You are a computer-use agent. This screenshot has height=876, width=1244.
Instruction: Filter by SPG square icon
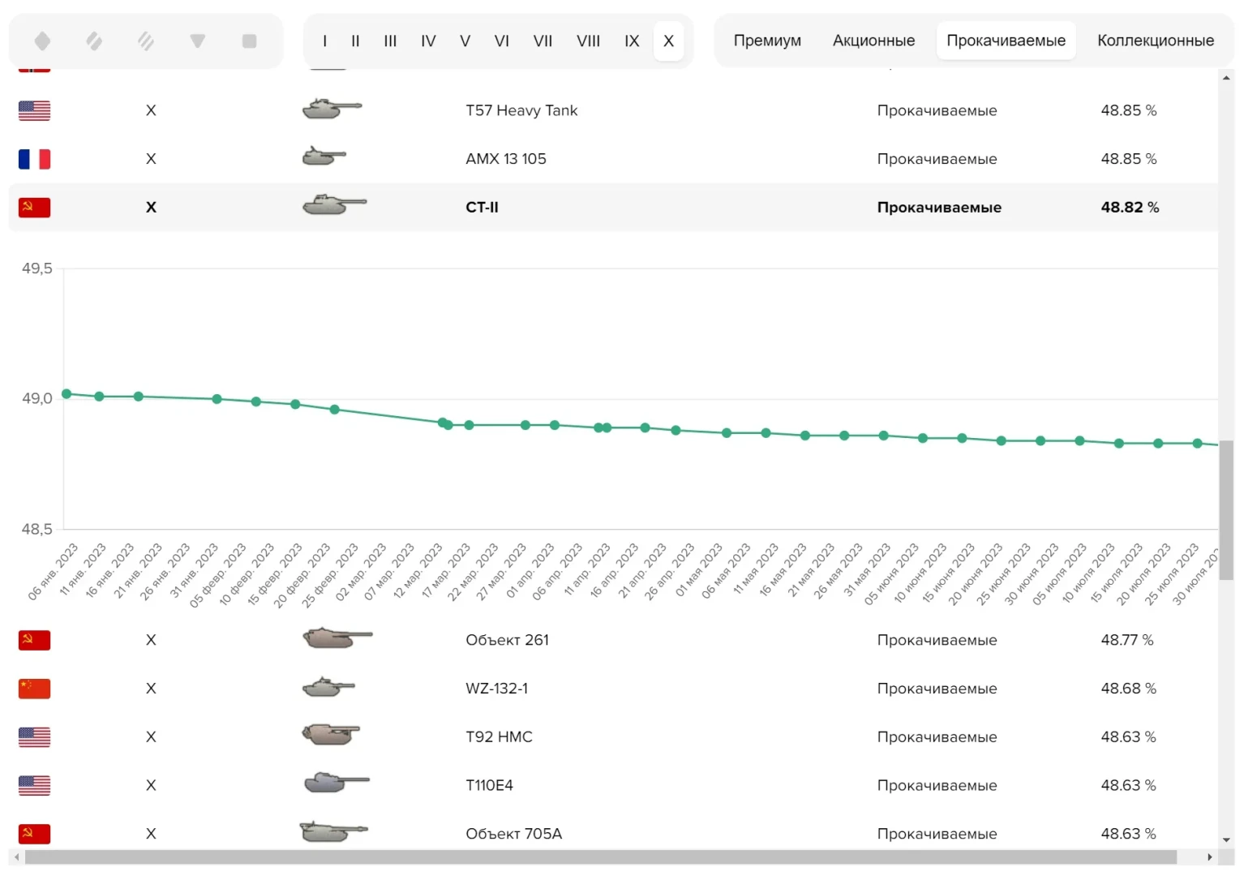249,41
